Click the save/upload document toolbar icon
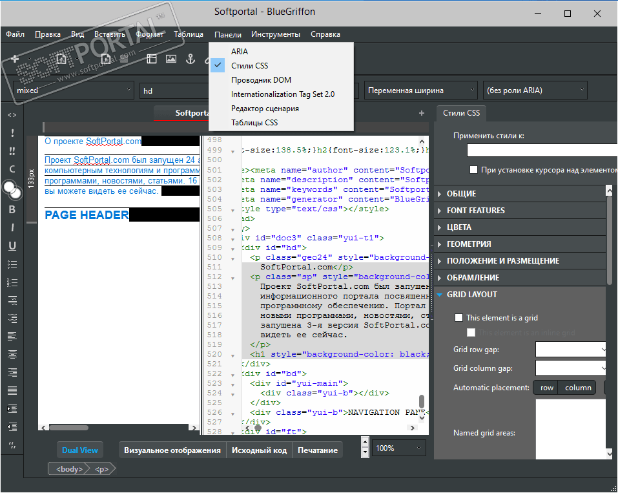The image size is (618, 493). (x=106, y=59)
